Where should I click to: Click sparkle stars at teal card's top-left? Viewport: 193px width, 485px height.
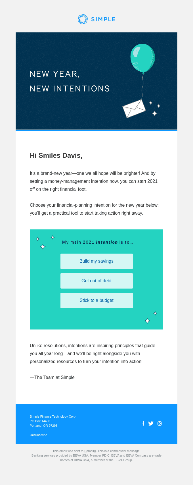pyautogui.click(x=45, y=242)
